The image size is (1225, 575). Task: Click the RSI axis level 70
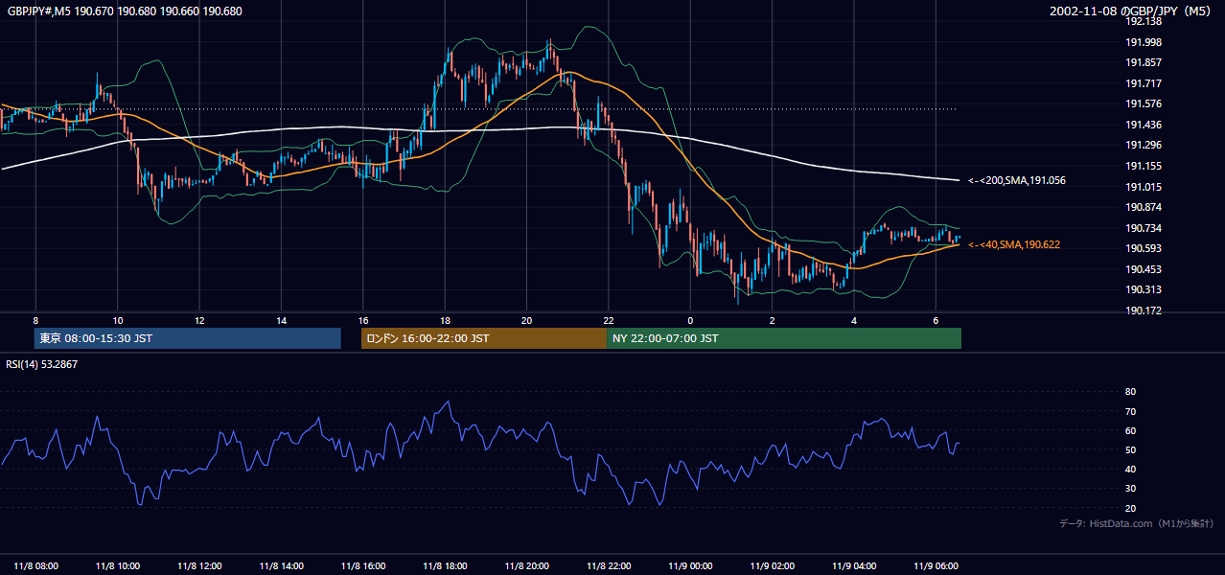pos(1130,411)
